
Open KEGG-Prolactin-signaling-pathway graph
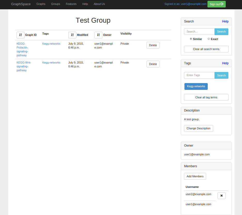tap(22, 50)
